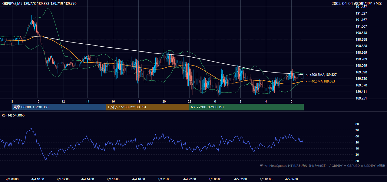Click the '4/4 20:00' bottom date label

(164, 179)
